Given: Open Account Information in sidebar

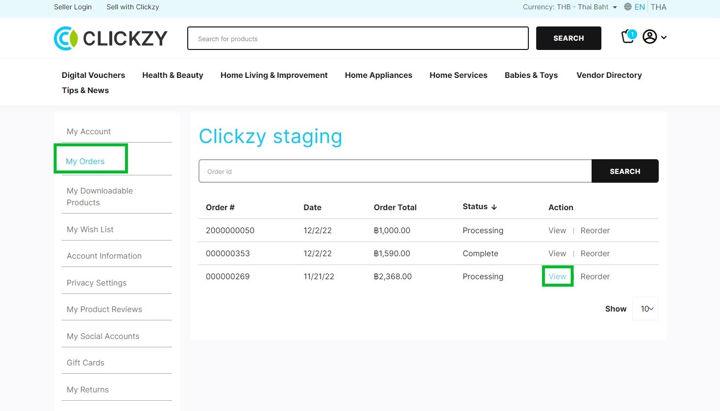Looking at the screenshot, I should click(x=104, y=256).
